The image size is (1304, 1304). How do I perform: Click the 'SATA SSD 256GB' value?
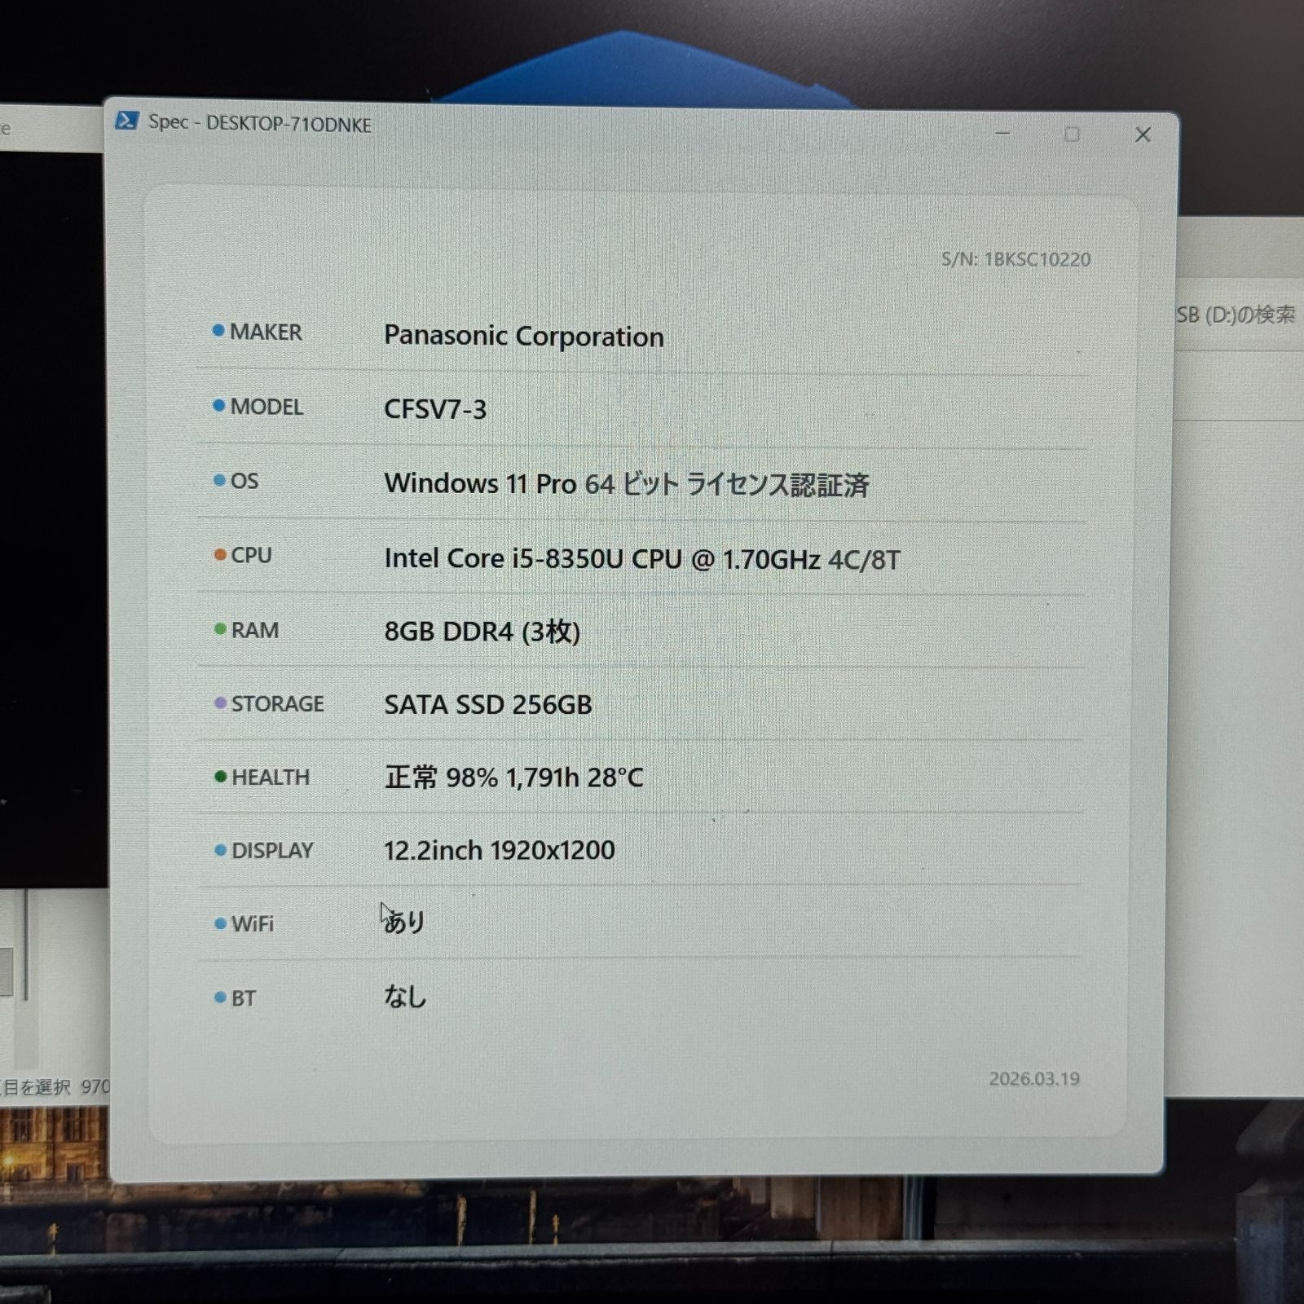(x=487, y=705)
